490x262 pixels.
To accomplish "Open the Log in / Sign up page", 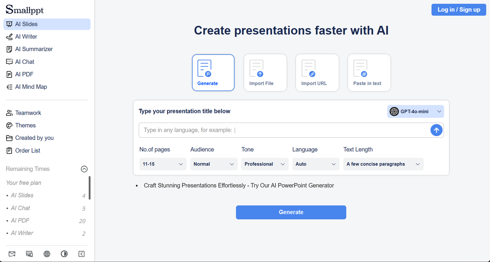I will (x=459, y=10).
